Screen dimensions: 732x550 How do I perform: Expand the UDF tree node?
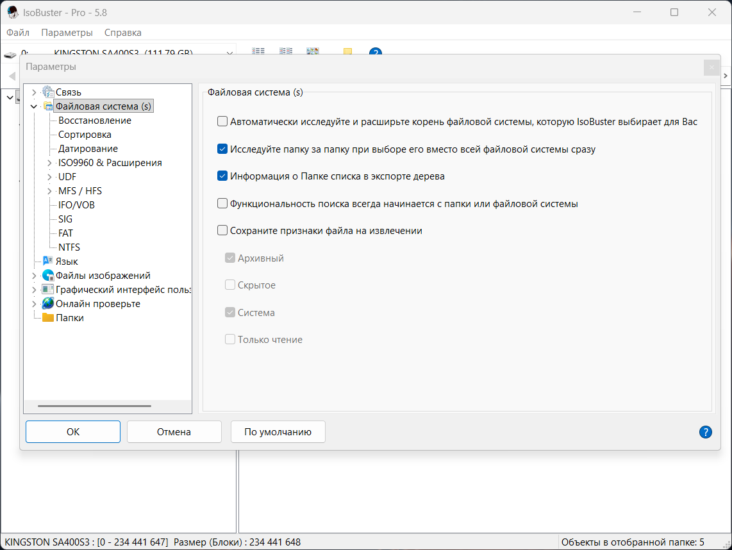(x=49, y=177)
